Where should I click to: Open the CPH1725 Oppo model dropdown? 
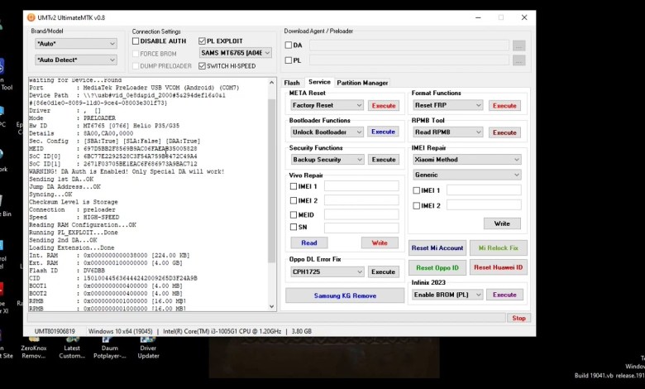(x=327, y=271)
